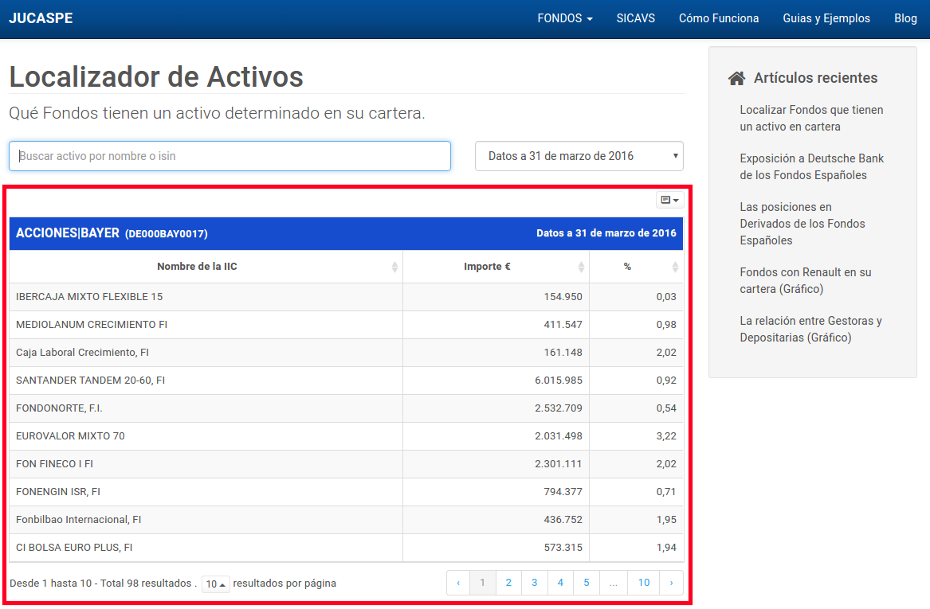Select the FONENGIN ISR, FI row
The height and width of the screenshot is (609, 930).
point(347,492)
